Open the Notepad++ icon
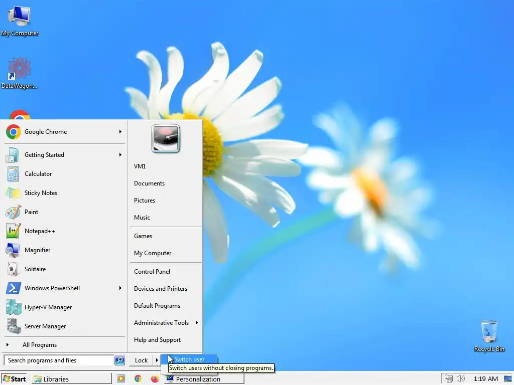 (13, 231)
